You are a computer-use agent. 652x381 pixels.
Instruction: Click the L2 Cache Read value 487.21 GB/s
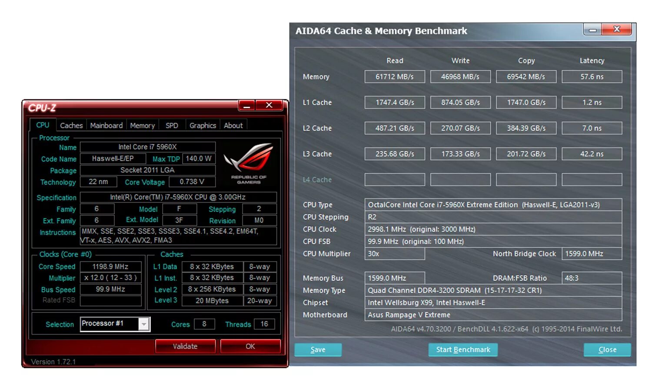(395, 128)
